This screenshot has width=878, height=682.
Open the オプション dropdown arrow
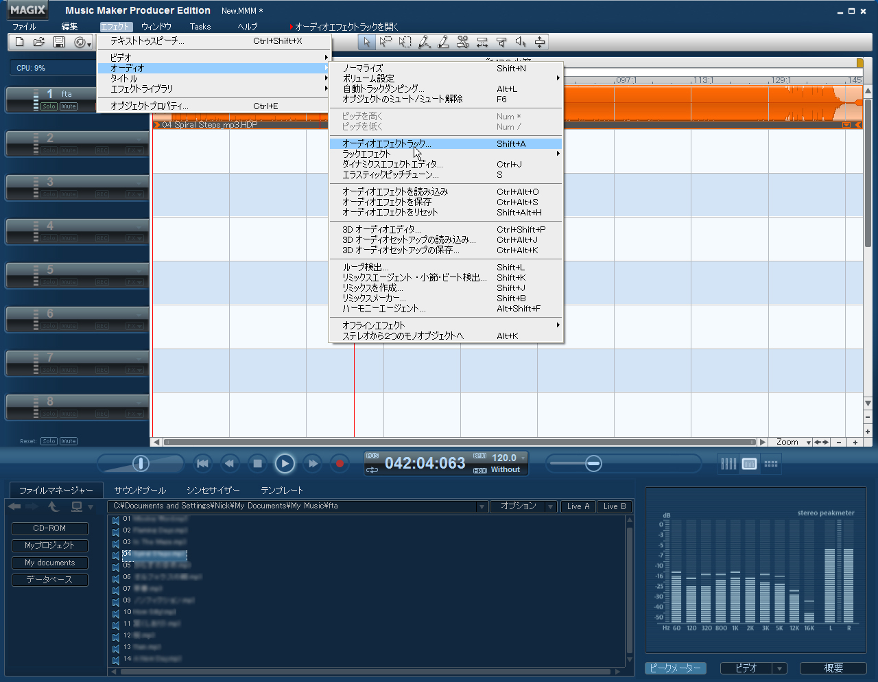tap(550, 506)
